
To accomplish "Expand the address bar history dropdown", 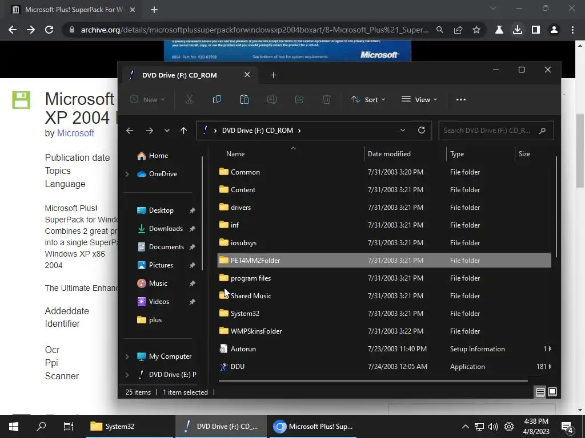I will click(x=403, y=131).
